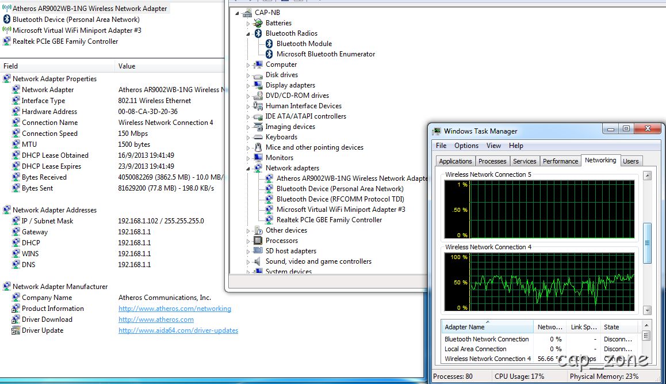Open the aida64.com/driver-updates link
Image resolution: width=666 pixels, height=384 pixels.
(178, 330)
